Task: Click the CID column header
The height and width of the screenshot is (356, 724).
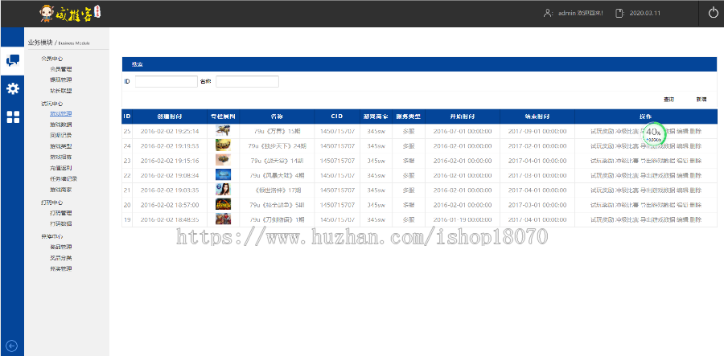Action: tap(336, 117)
